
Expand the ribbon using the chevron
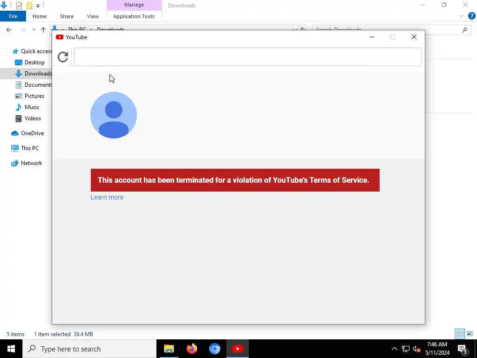(462, 16)
